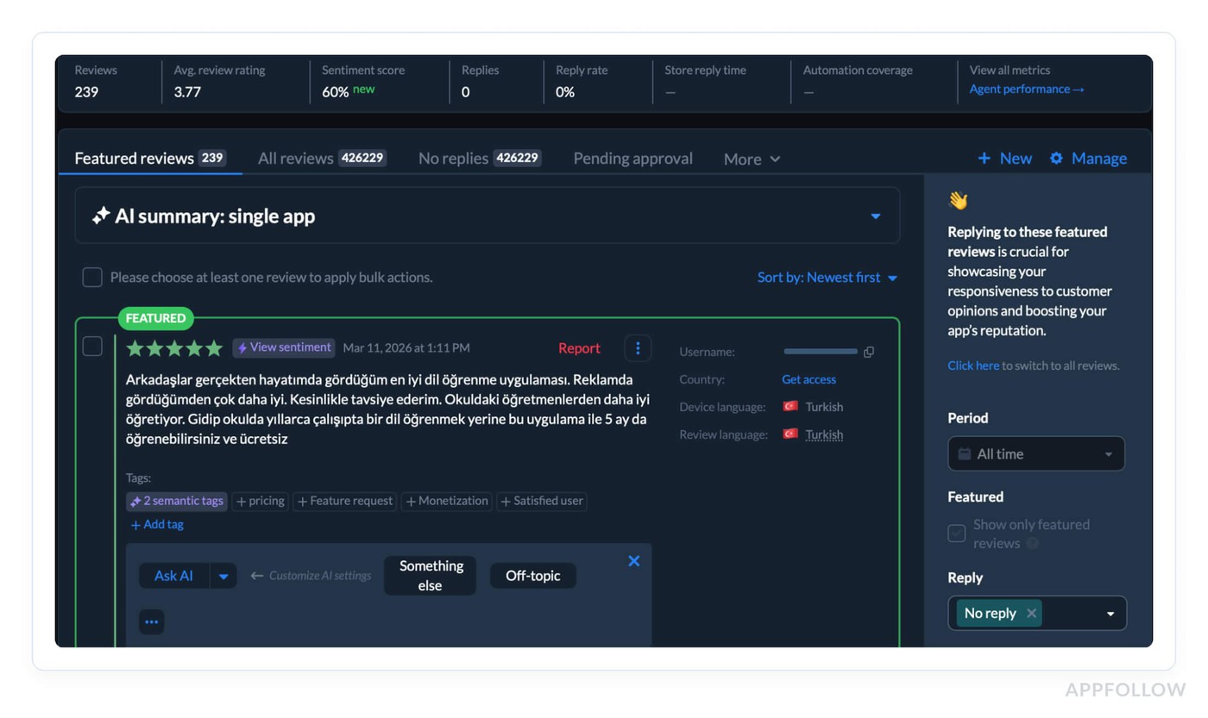Click the Ask AI button

(174, 577)
